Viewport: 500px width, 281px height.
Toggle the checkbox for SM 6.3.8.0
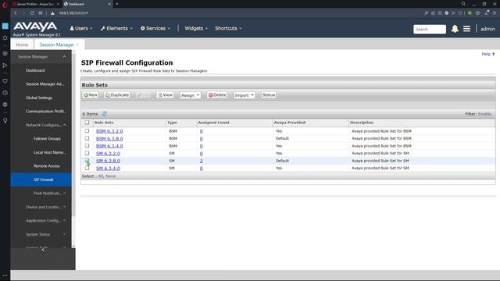(x=87, y=161)
